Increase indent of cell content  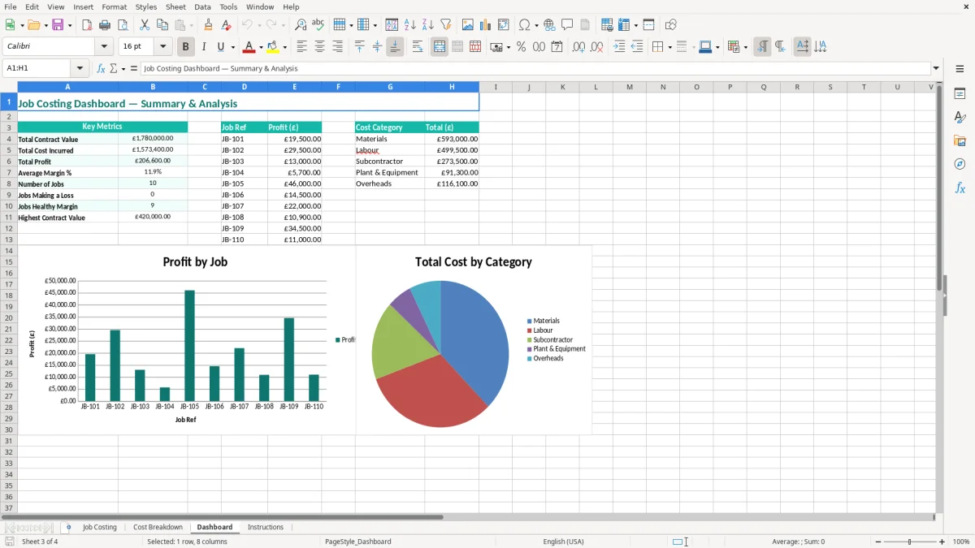[619, 47]
